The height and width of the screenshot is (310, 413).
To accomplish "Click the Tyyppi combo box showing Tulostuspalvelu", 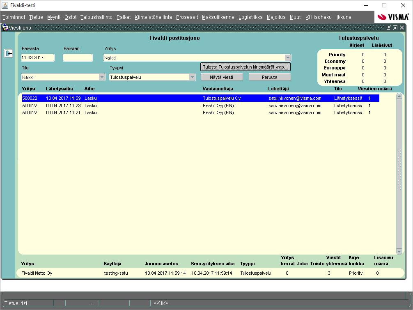I will pyautogui.click(x=152, y=77).
